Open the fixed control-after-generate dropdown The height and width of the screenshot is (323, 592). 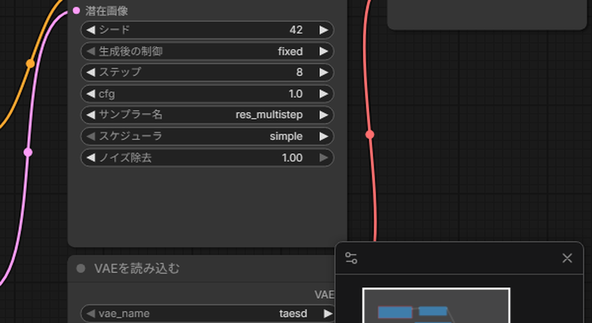click(x=207, y=51)
